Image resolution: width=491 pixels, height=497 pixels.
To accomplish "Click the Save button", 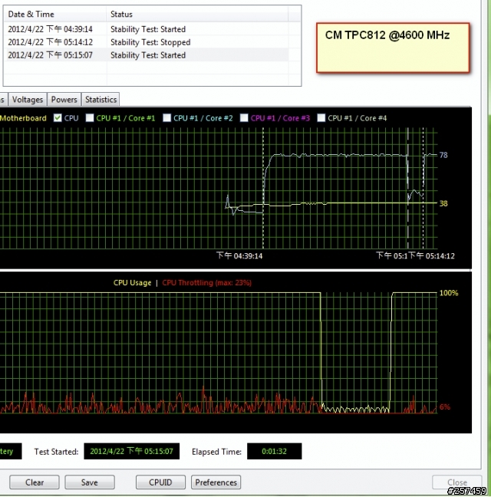I will [90, 482].
